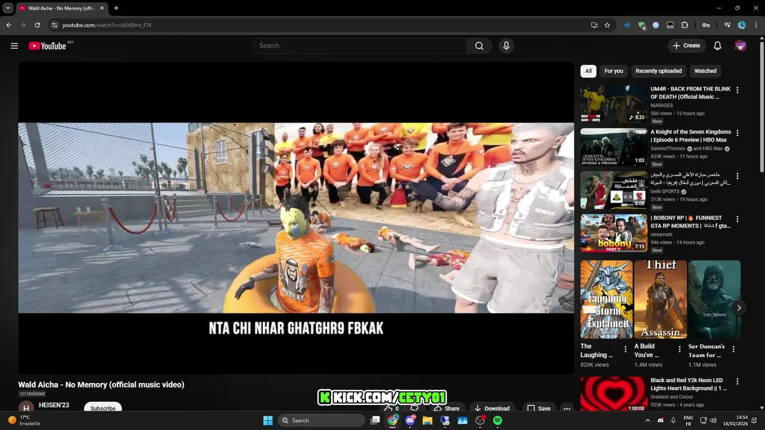The width and height of the screenshot is (765, 430).
Task: Open the weather widget showing 17°C
Action: (24, 420)
